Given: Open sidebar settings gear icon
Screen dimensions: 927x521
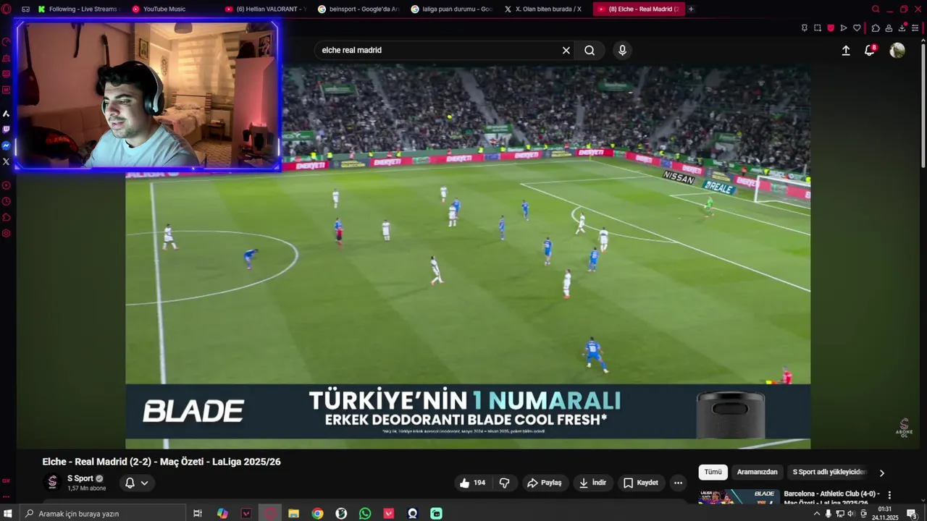Looking at the screenshot, I should pyautogui.click(x=7, y=233).
